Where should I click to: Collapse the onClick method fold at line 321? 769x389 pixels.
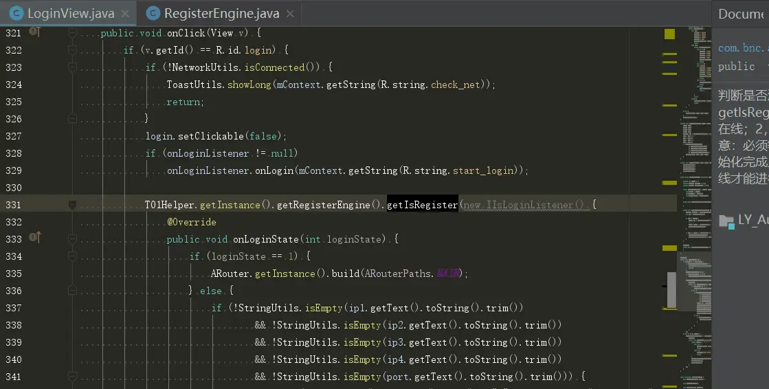coord(72,33)
